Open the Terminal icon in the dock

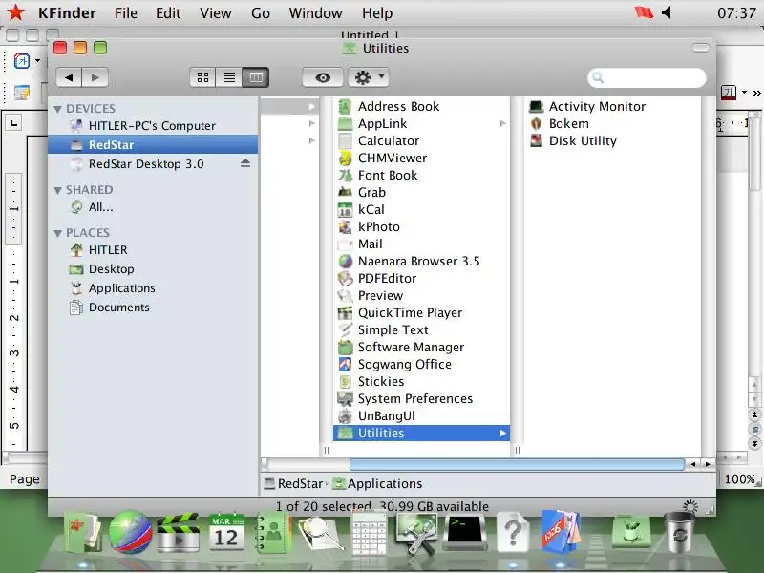pos(465,532)
